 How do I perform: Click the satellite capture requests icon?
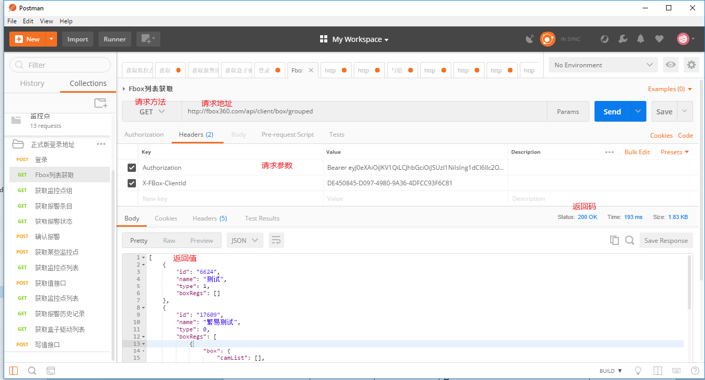[x=530, y=39]
